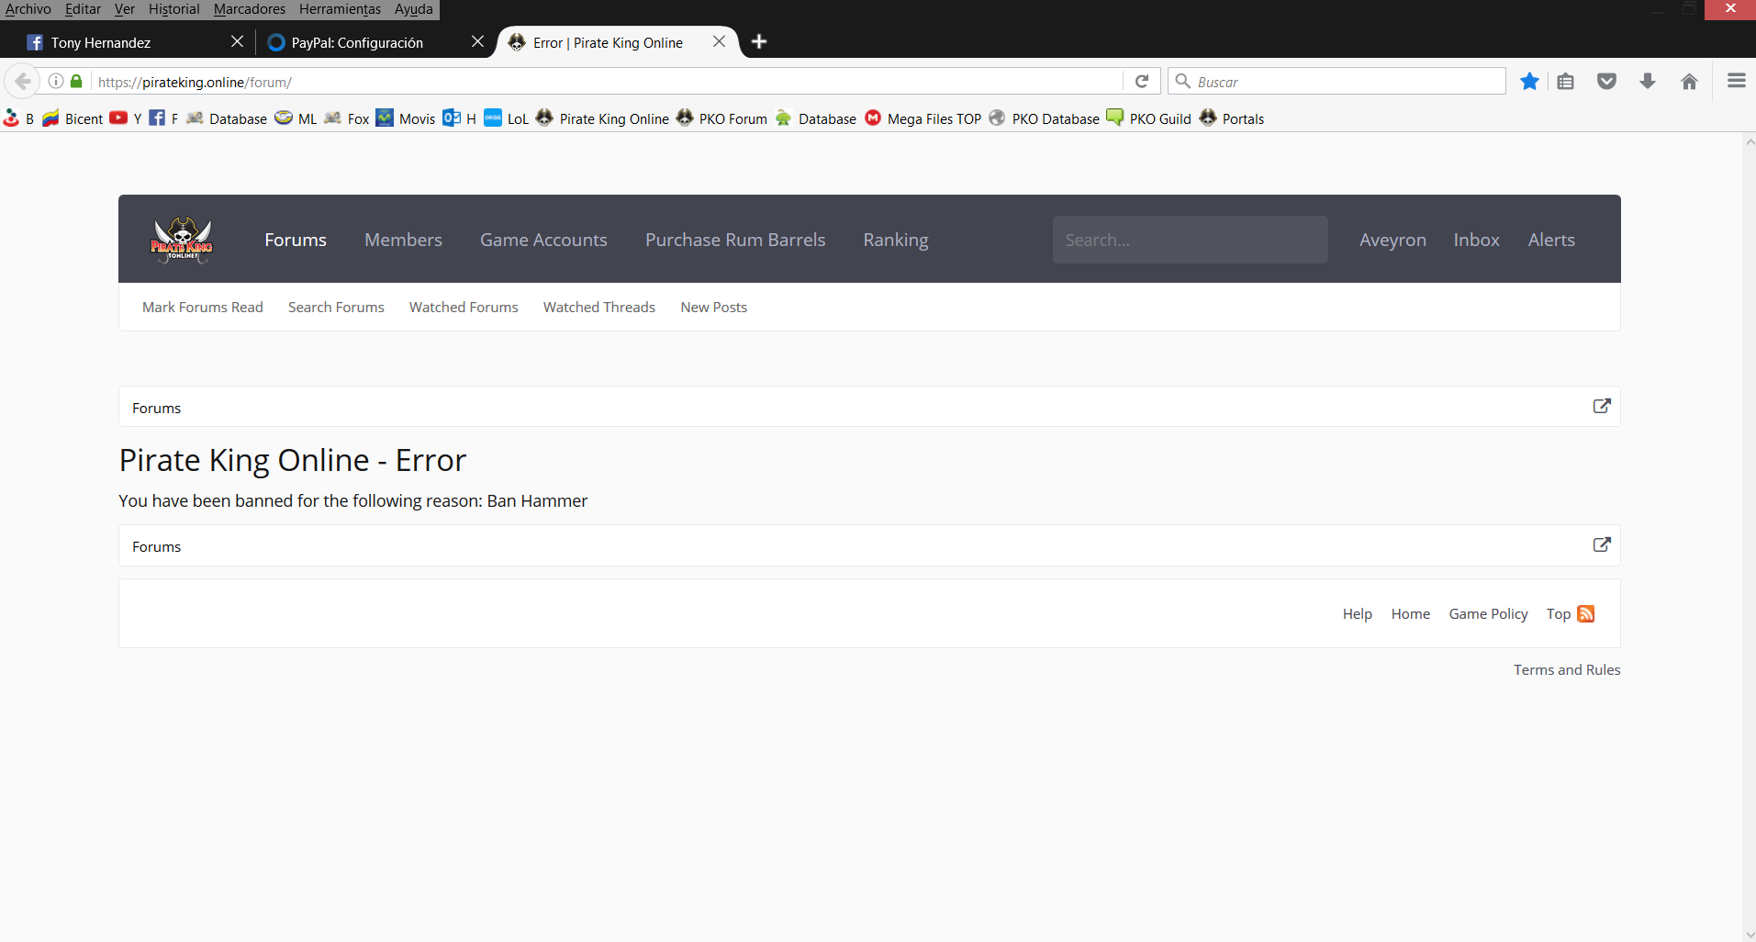Image resolution: width=1756 pixels, height=942 pixels.
Task: Open quick navigation icon beside top Forums breadcrumb
Action: (x=1602, y=406)
